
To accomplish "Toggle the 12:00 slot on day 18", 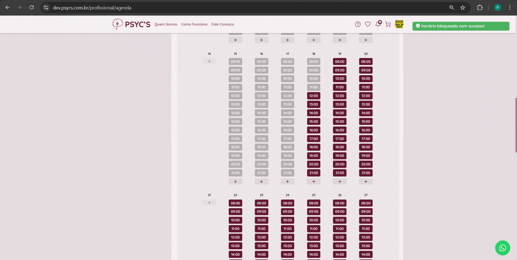I will tap(313, 96).
